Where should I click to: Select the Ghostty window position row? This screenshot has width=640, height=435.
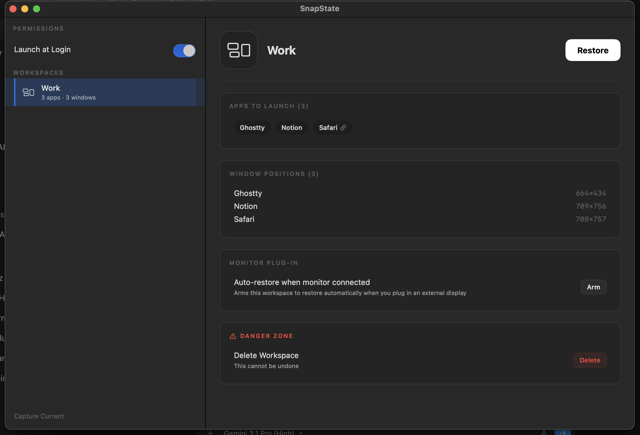click(x=420, y=193)
